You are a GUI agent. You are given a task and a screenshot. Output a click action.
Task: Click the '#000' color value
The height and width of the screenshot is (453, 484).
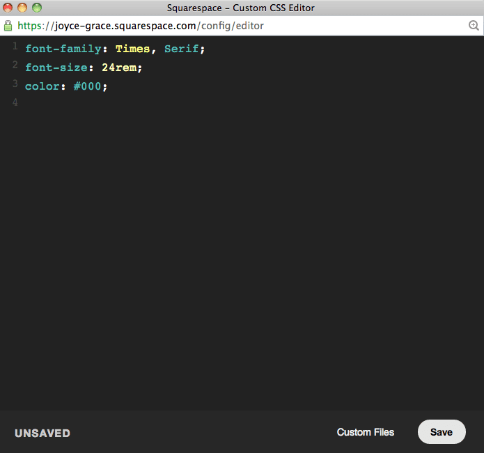[87, 86]
